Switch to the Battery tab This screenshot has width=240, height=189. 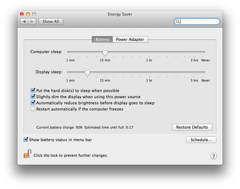point(102,40)
